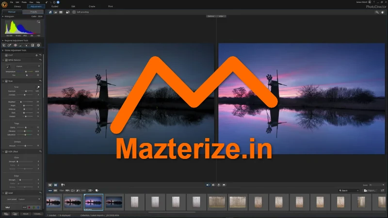Click the rotate photo icon
The height and width of the screenshot is (218, 388).
[63, 185]
